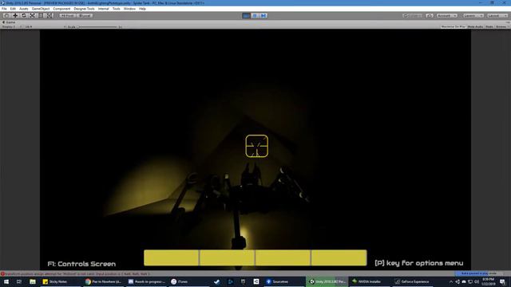Step forward one frame

click(263, 16)
